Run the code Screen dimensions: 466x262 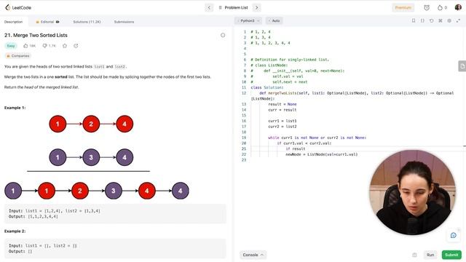pyautogui.click(x=430, y=255)
